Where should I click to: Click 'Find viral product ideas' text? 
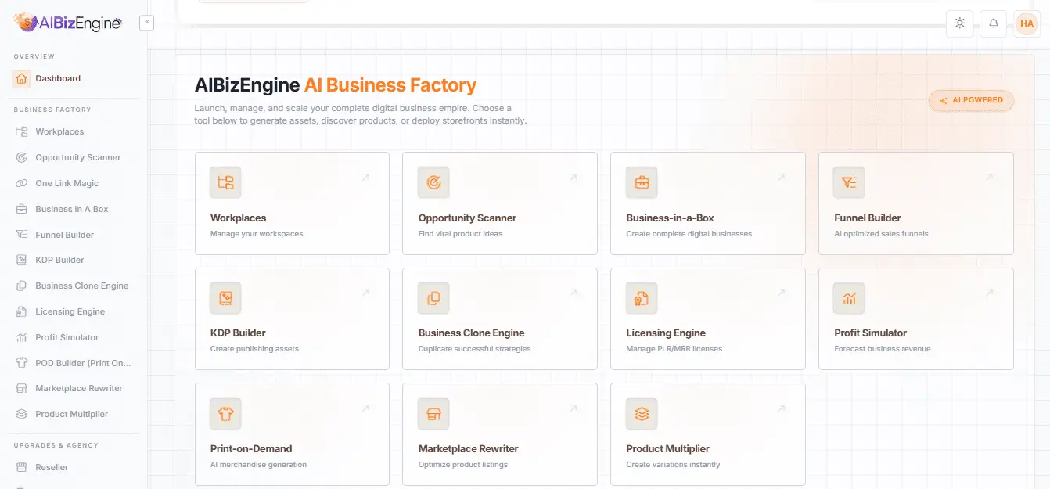(461, 234)
